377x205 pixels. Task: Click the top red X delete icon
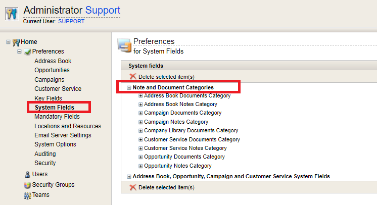(133, 77)
